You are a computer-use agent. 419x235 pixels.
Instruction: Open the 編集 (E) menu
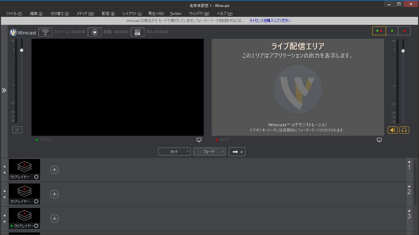coord(36,14)
